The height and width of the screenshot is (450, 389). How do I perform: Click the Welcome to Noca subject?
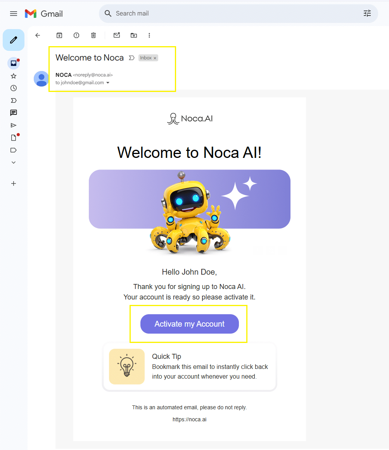(90, 58)
